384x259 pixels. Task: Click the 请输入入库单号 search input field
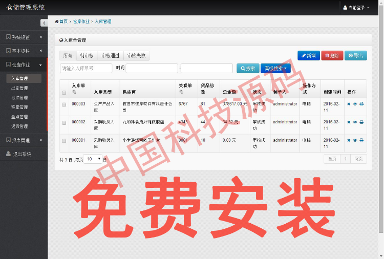click(x=86, y=68)
